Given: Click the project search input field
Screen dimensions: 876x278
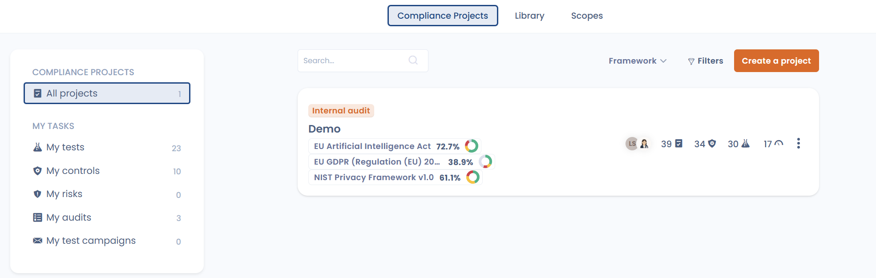Looking at the screenshot, I should tap(354, 61).
